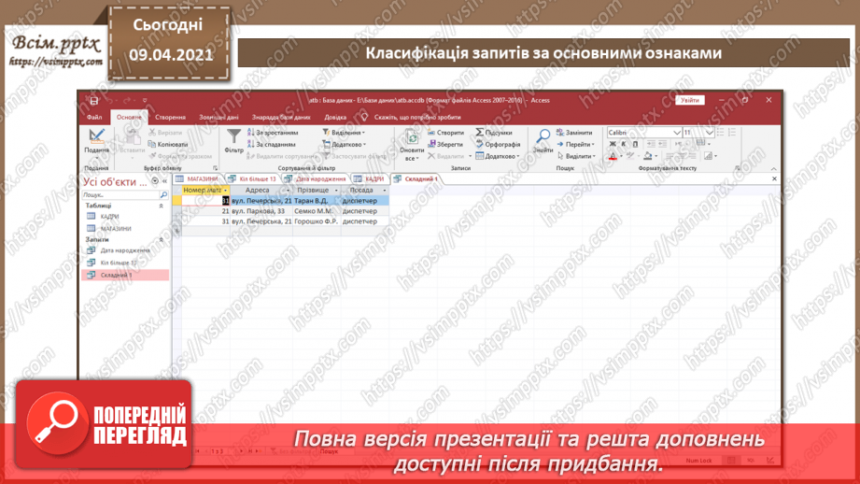Toggle bold Ж formatting
The width and height of the screenshot is (860, 484).
tap(613, 144)
